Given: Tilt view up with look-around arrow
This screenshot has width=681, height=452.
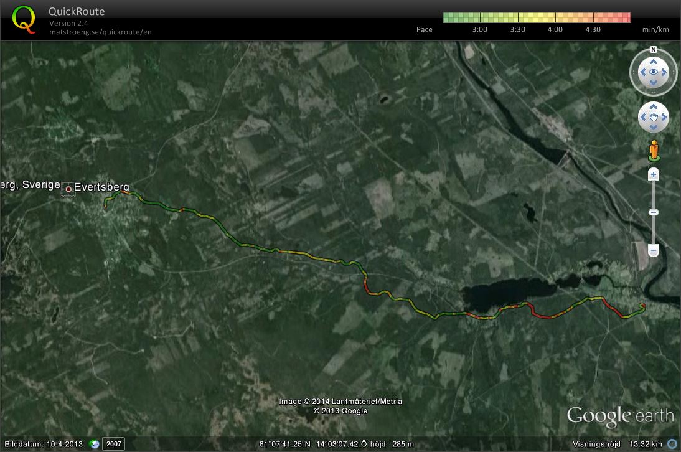Looking at the screenshot, I should [x=654, y=62].
